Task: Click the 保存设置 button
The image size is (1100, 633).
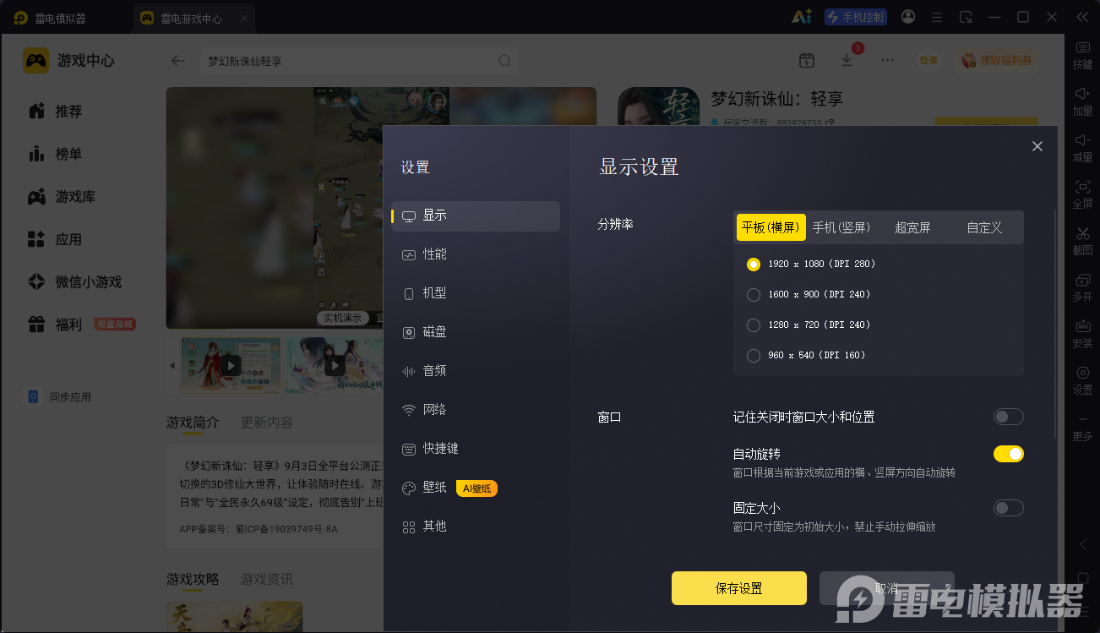Action: 739,588
